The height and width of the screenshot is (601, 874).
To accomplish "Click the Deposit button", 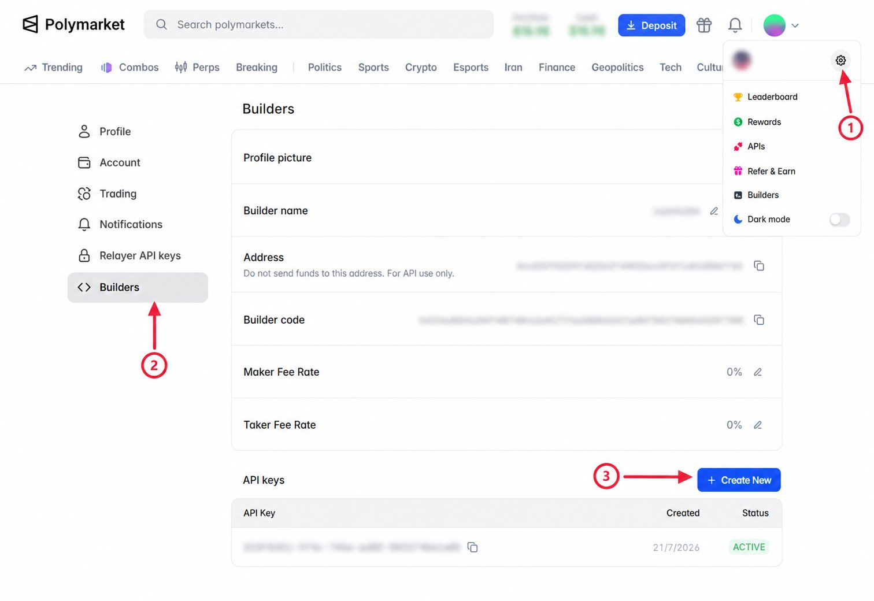I will click(651, 25).
